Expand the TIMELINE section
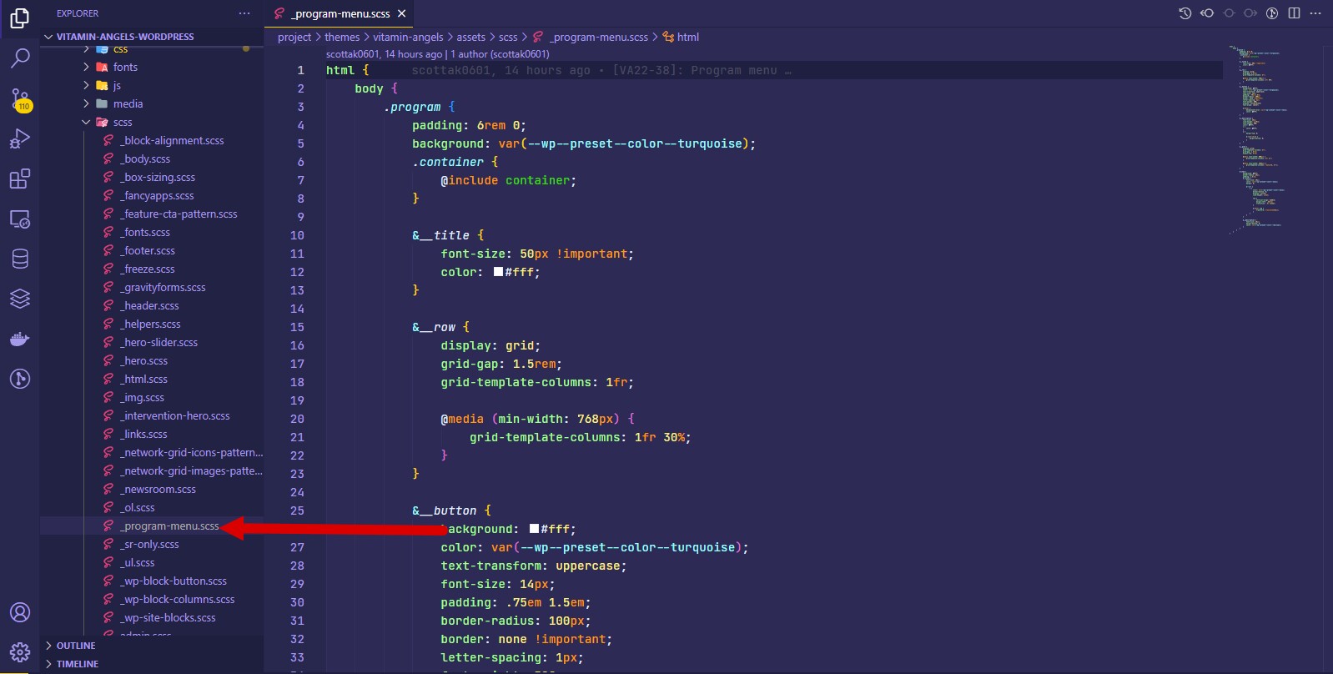Viewport: 1333px width, 674px height. (77, 664)
